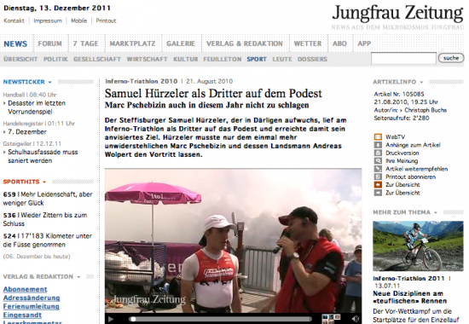The width and height of the screenshot is (469, 324).
Task: Click the Artikel weiterempfehlen icon
Action: [x=378, y=169]
